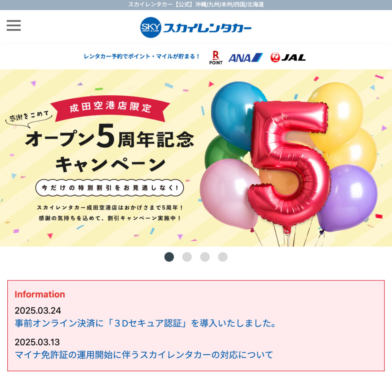Switch to the second carousel slide dot
Screen dimensions: 392x383
pos(187,257)
